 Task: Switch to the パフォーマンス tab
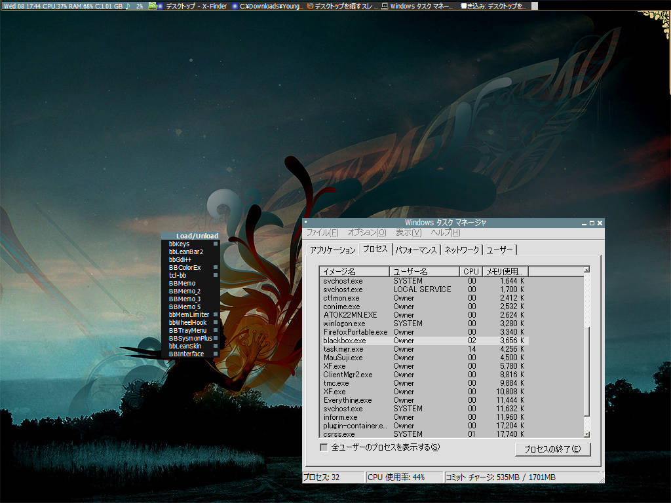point(416,250)
